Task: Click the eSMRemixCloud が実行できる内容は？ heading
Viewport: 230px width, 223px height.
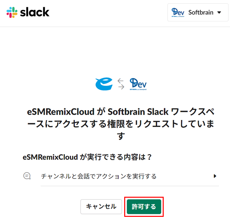Action: click(87, 157)
